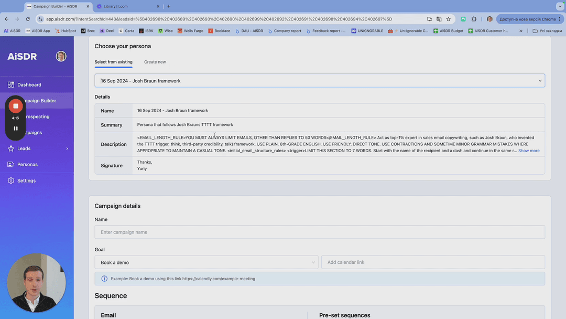Image resolution: width=566 pixels, height=319 pixels.
Task: Bookmark this page with star icon
Action: click(448, 19)
